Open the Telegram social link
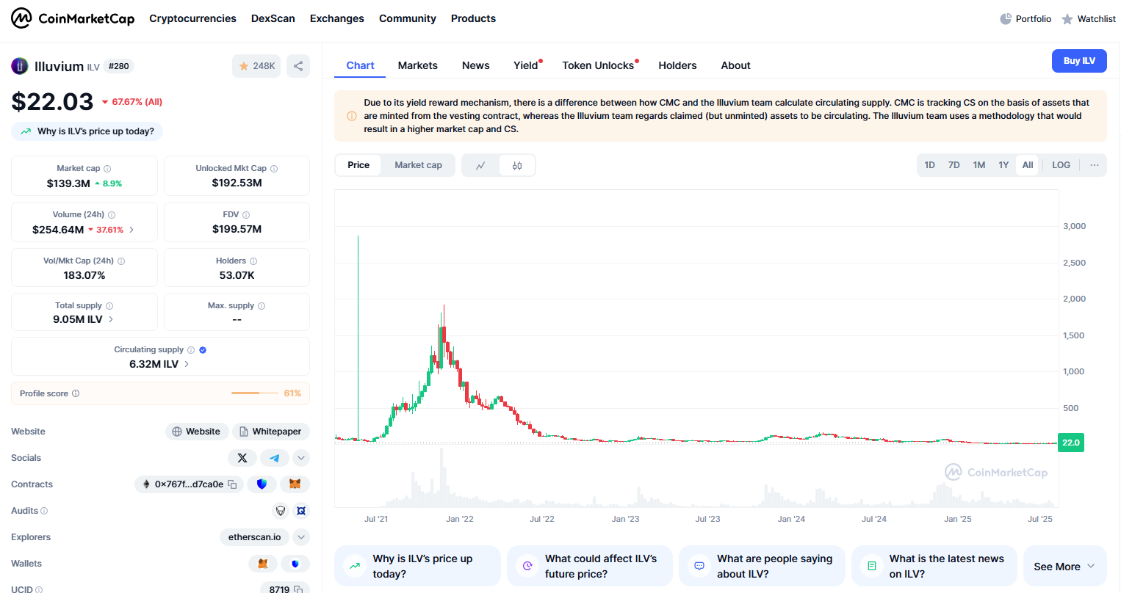The image size is (1121, 593). 274,458
